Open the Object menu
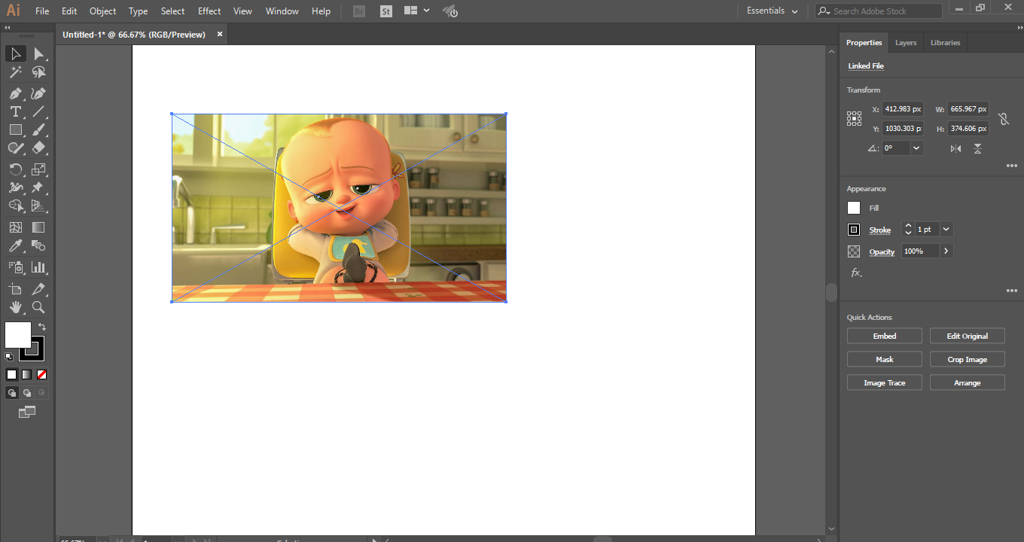The image size is (1024, 542). click(x=102, y=11)
